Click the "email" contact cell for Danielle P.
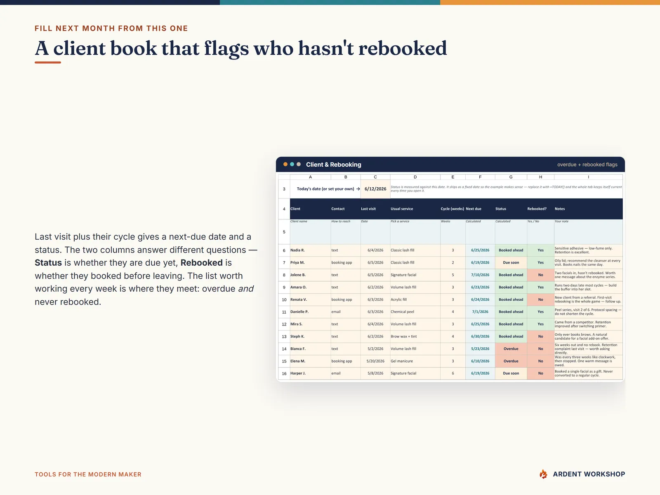660x495 pixels. click(346, 312)
